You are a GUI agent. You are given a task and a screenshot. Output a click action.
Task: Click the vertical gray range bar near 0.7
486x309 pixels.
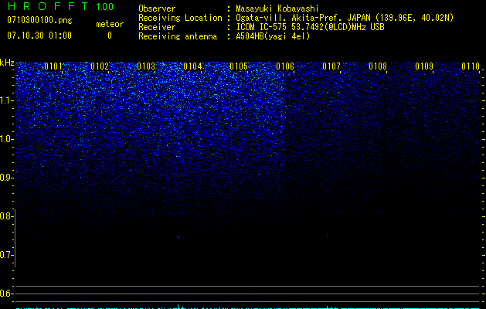pos(15,238)
